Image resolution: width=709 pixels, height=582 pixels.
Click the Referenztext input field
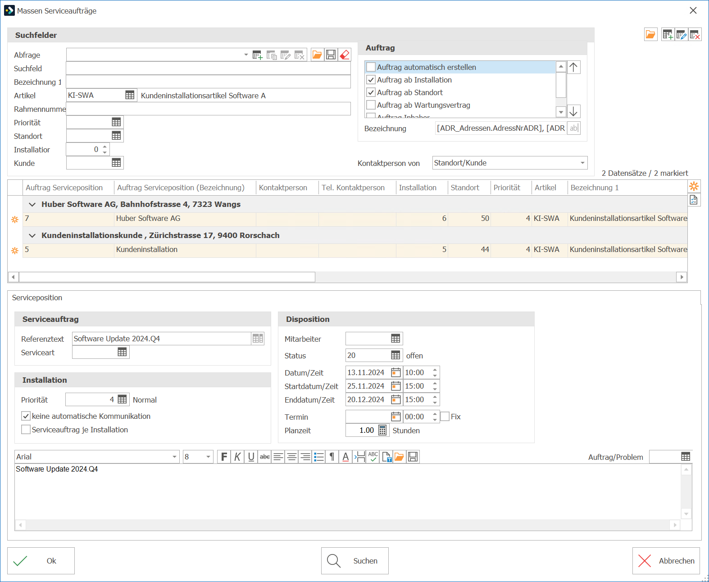[162, 339]
